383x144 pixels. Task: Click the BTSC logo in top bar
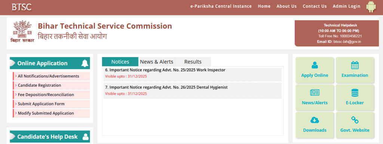[21, 7]
